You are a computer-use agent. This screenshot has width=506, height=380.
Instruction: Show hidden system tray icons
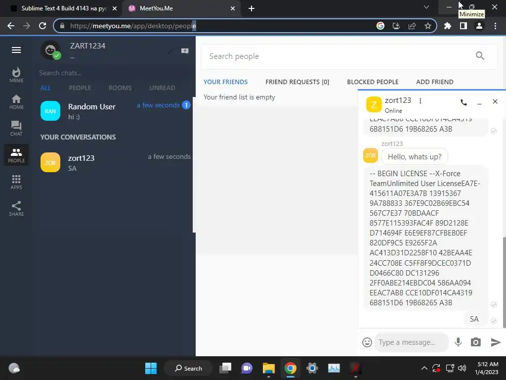point(424,368)
